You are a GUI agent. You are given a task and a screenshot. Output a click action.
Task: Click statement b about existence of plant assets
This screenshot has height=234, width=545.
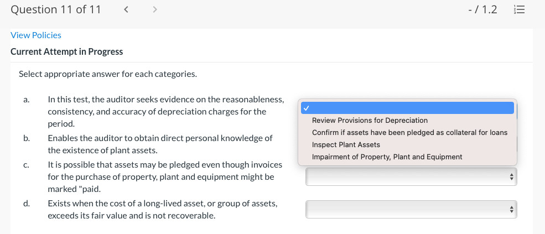(x=160, y=144)
